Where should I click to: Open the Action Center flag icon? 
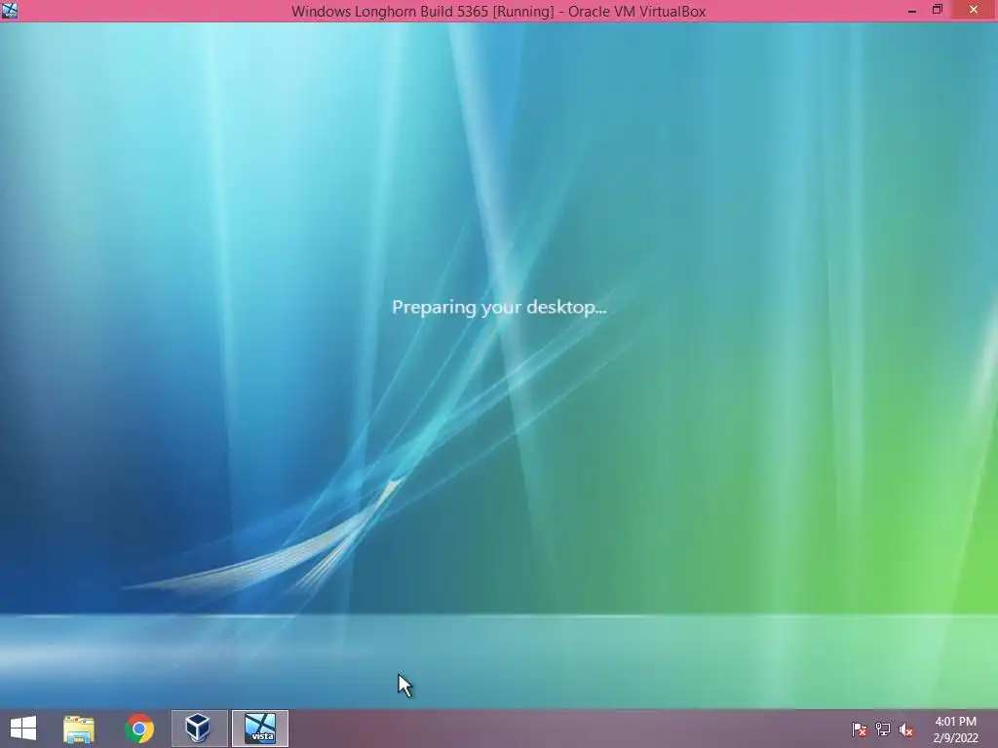pos(860,729)
